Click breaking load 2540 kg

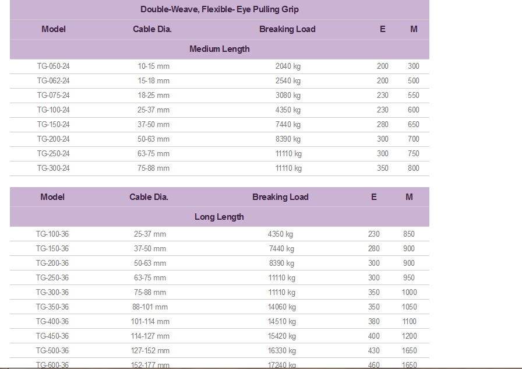(x=288, y=81)
